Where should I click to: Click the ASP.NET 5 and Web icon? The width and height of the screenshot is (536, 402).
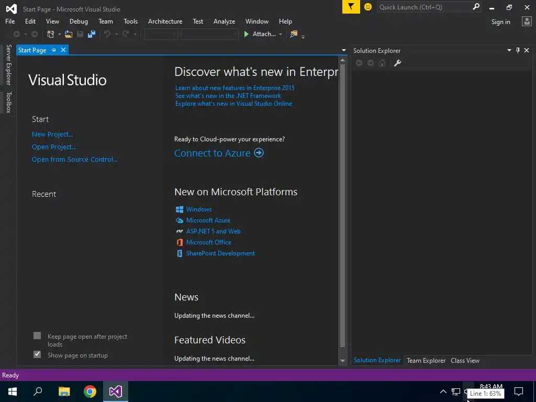click(180, 231)
